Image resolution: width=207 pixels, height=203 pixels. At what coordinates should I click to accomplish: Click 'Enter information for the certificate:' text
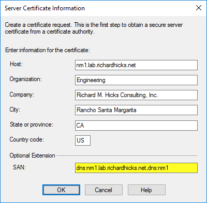(x=48, y=50)
